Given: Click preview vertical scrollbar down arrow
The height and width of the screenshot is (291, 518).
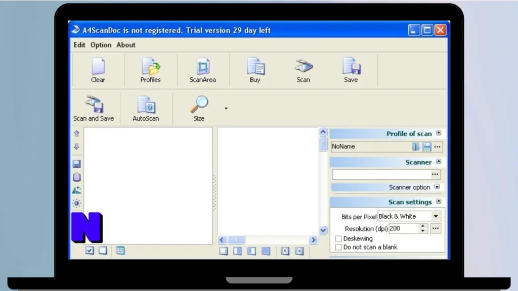Looking at the screenshot, I should pyautogui.click(x=323, y=230).
